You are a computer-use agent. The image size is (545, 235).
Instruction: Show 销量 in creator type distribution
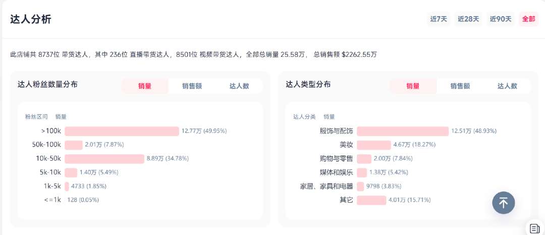point(413,86)
